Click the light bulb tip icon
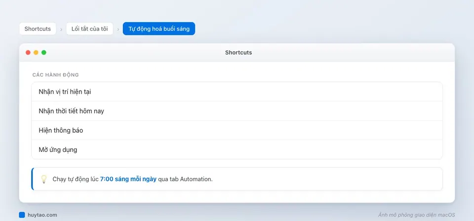The image size is (474, 221). 44,179
